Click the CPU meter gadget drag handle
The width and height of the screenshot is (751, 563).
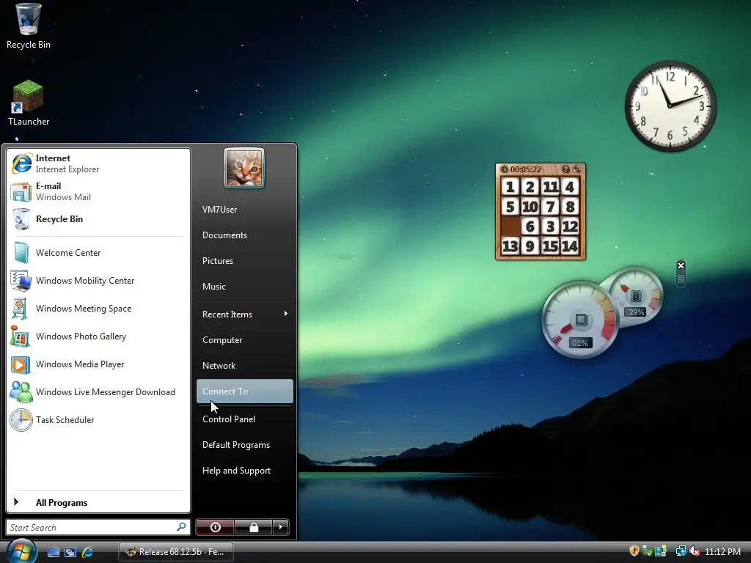coord(681,279)
